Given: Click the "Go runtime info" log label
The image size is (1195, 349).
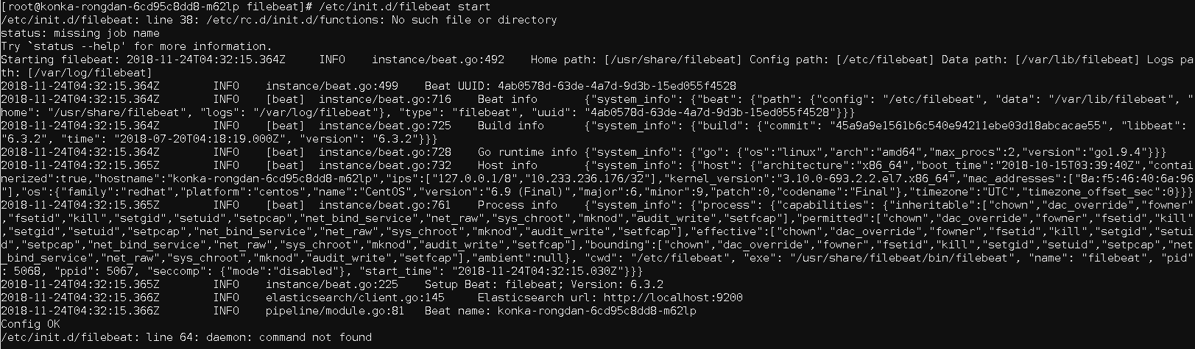Looking at the screenshot, I should [x=526, y=152].
